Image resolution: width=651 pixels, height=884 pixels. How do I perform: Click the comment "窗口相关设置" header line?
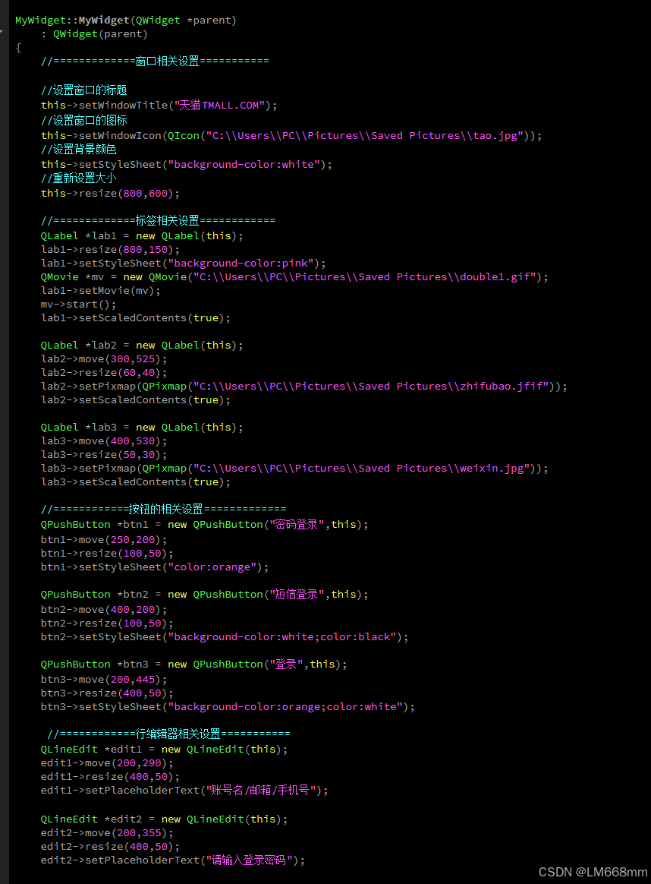click(x=155, y=61)
